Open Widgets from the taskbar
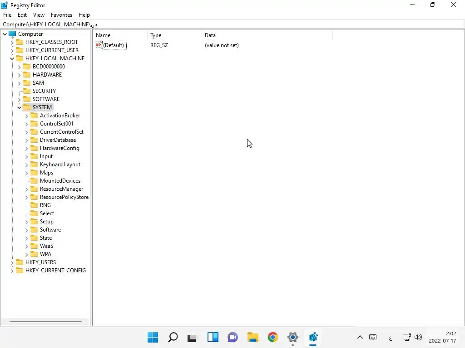Image resolution: width=465 pixels, height=348 pixels. coord(213,337)
